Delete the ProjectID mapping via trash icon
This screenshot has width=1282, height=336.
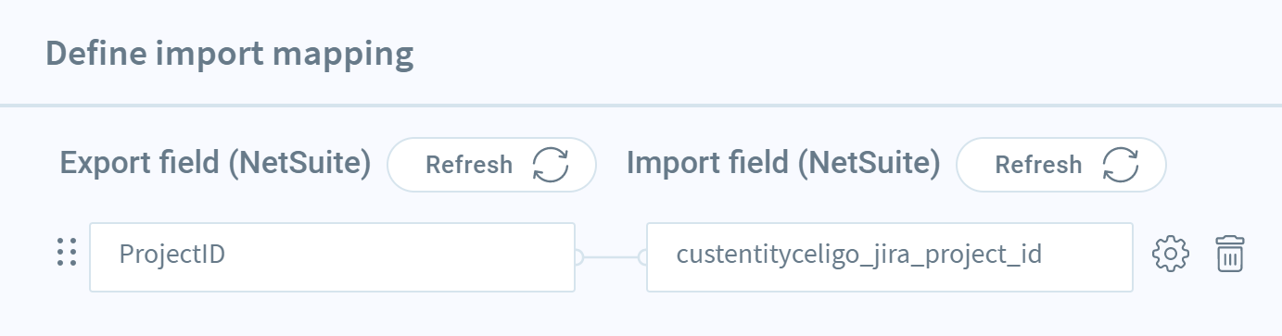point(1229,254)
